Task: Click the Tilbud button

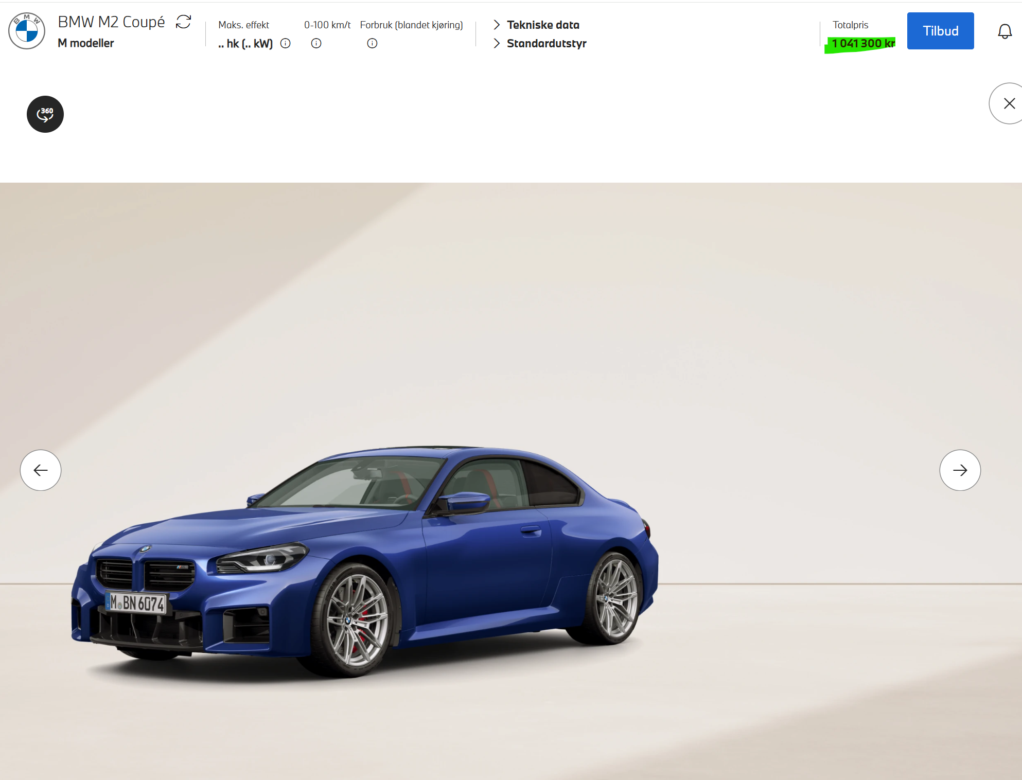Action: click(x=940, y=31)
